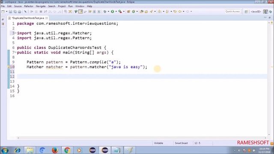This screenshot has width=274, height=154.
Task: Launch Internet Explorer from taskbar
Action: pos(18,150)
